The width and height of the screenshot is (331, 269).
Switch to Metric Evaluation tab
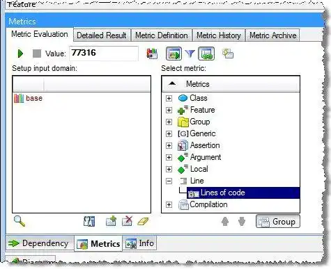(40, 34)
